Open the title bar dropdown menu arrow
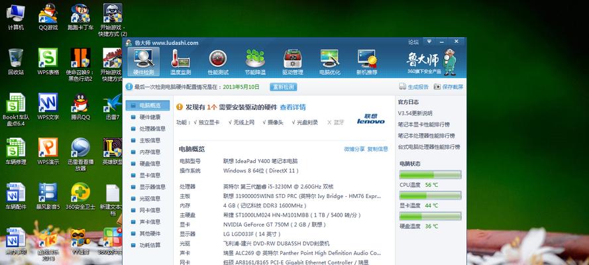This screenshot has width=589, height=265. coord(429,41)
